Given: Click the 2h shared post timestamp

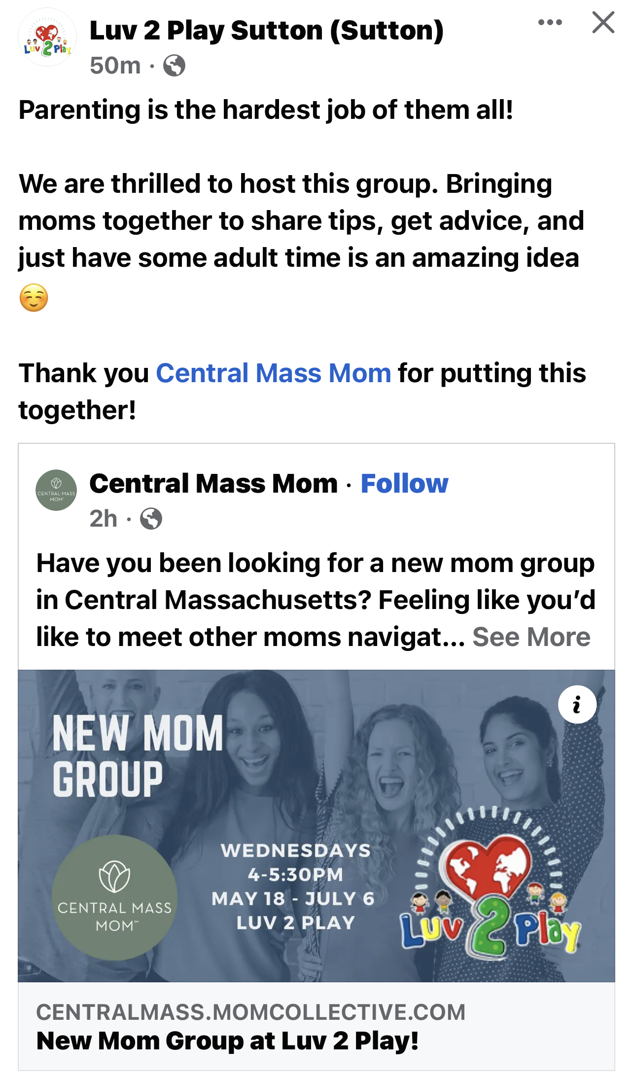Looking at the screenshot, I should point(104,519).
